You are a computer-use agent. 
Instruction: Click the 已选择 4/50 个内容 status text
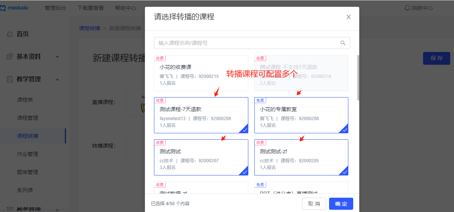[x=170, y=204]
